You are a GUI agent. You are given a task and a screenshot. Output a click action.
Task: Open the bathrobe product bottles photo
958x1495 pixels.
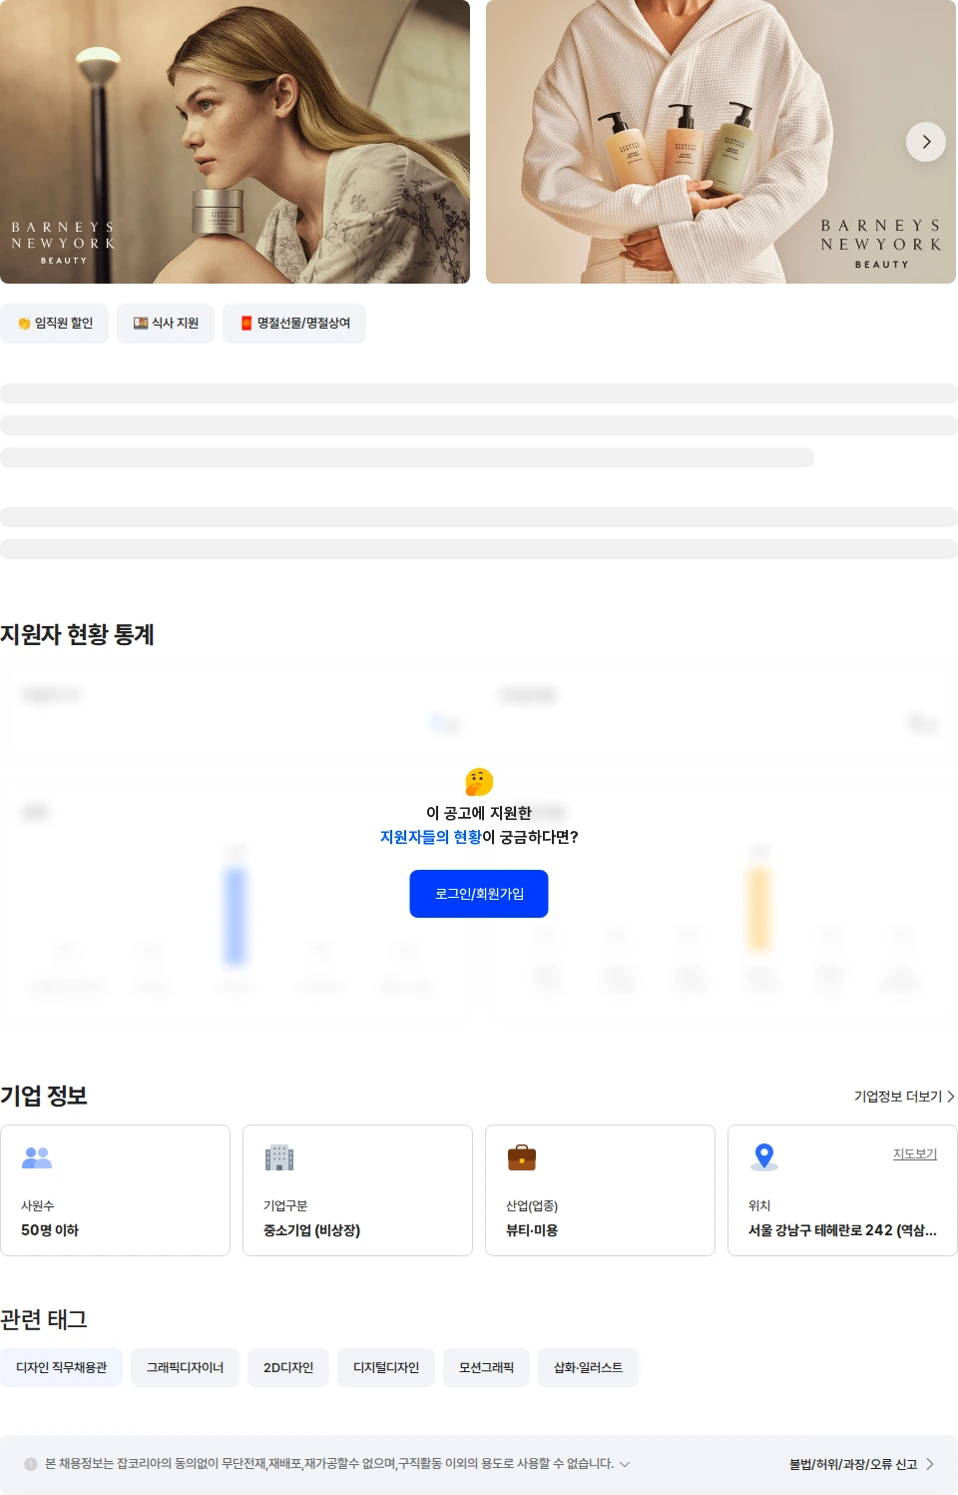pos(720,142)
